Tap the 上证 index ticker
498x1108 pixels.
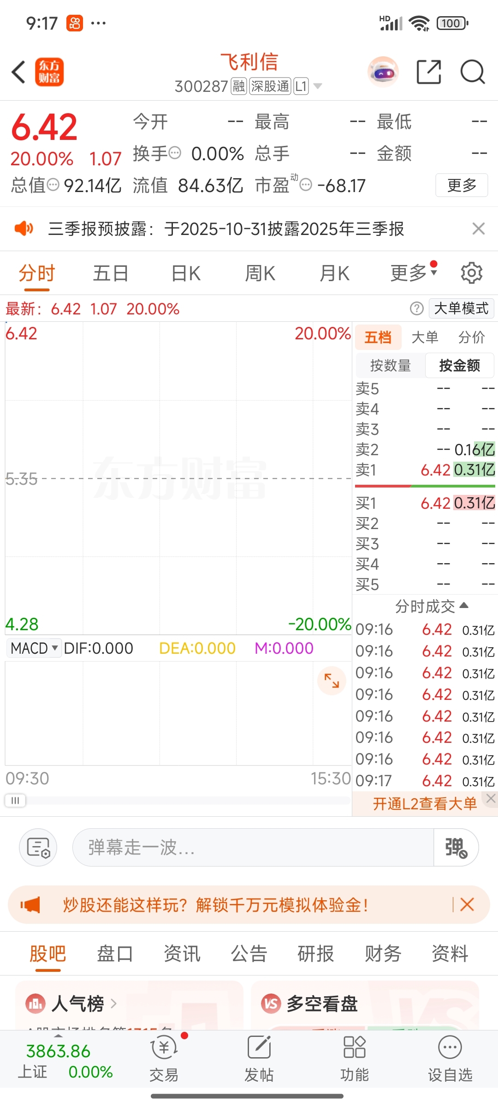pos(65,1060)
